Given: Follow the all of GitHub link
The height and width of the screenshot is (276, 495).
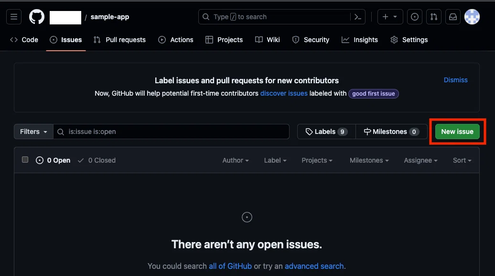Looking at the screenshot, I should 230,266.
